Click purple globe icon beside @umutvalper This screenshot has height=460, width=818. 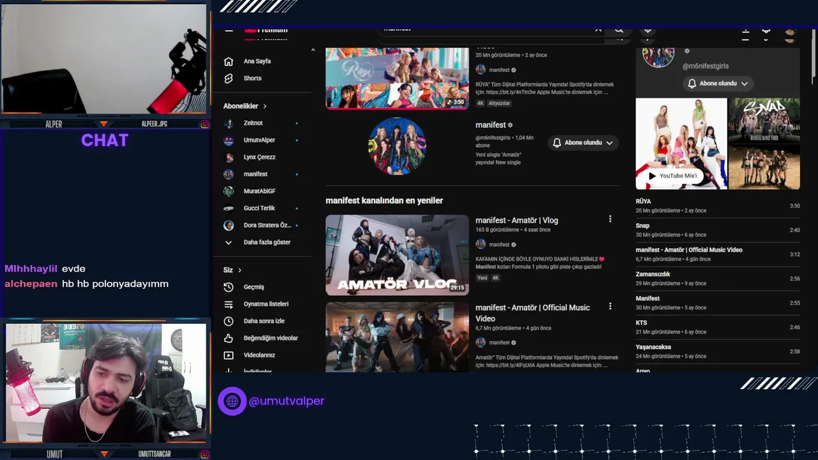point(232,401)
